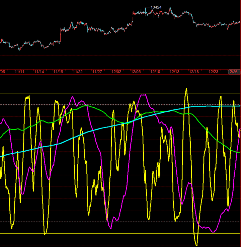Image resolution: width=241 pixels, height=247 pixels.
Task: Select the 12/10 date on the time axis
Action: [155, 72]
